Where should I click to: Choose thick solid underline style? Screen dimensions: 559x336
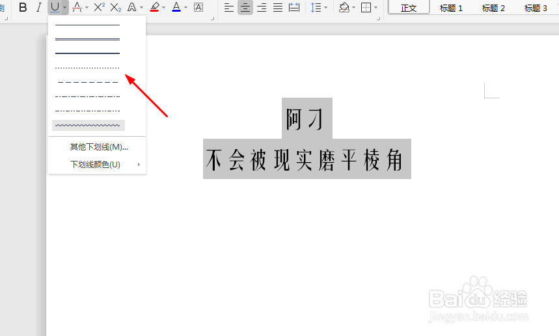point(88,53)
